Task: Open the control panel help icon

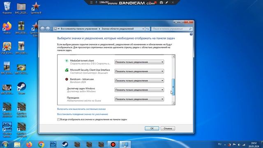Action: pyautogui.click(x=191, y=34)
